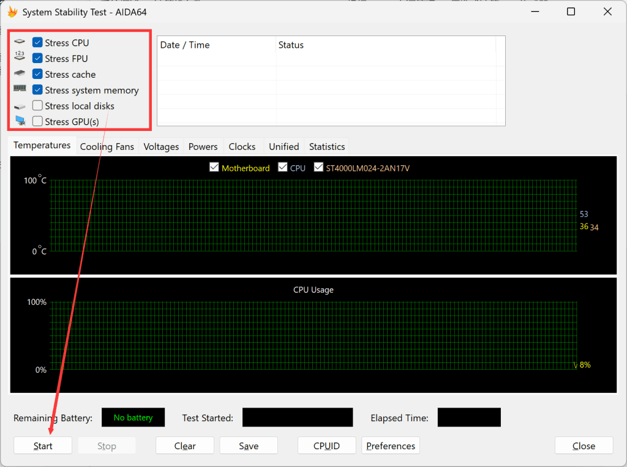Viewport: 627px width, 467px height.
Task: Click the Date / Time column header
Action: pyautogui.click(x=216, y=45)
